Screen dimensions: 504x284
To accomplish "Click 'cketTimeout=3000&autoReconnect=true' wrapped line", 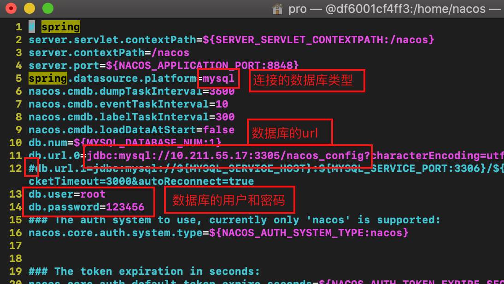I will tap(141, 182).
